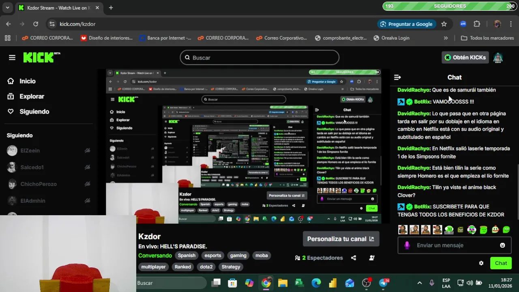Open Todos los marcadores folder
The height and width of the screenshot is (292, 519).
pyautogui.click(x=487, y=38)
